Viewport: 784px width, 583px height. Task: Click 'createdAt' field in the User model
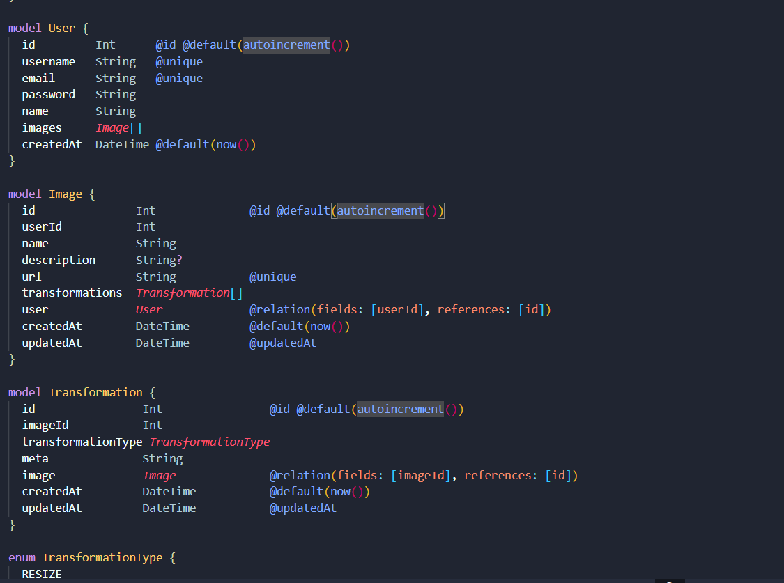click(52, 144)
